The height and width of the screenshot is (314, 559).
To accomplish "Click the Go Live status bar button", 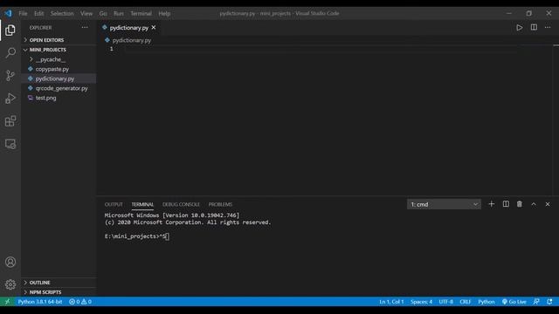I will [x=514, y=302].
